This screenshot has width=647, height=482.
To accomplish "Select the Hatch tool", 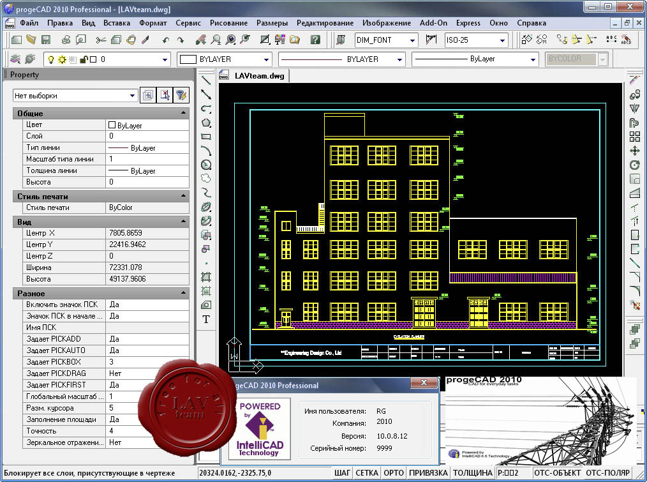I will click(206, 276).
